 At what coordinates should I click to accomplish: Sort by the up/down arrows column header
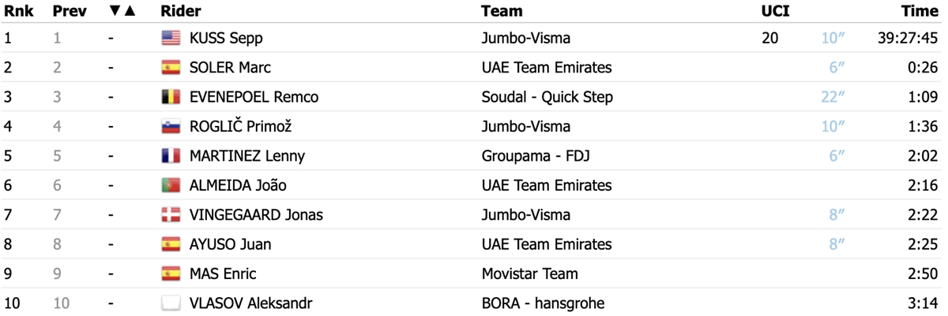pos(122,11)
